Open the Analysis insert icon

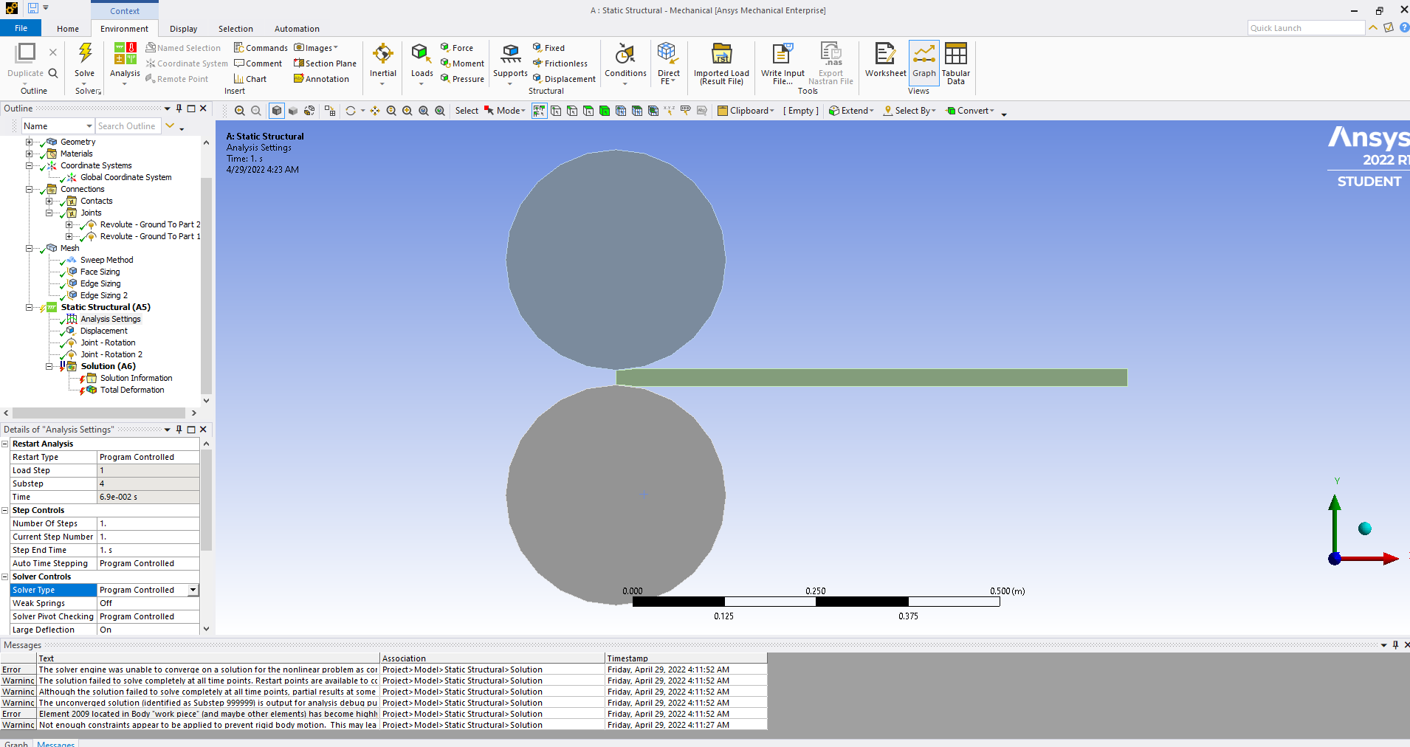[125, 53]
